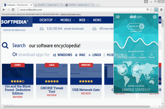Image resolution: width=165 pixels, height=109 pixels.
Task: Go forward to the next page
Action: click(x=8, y=10)
